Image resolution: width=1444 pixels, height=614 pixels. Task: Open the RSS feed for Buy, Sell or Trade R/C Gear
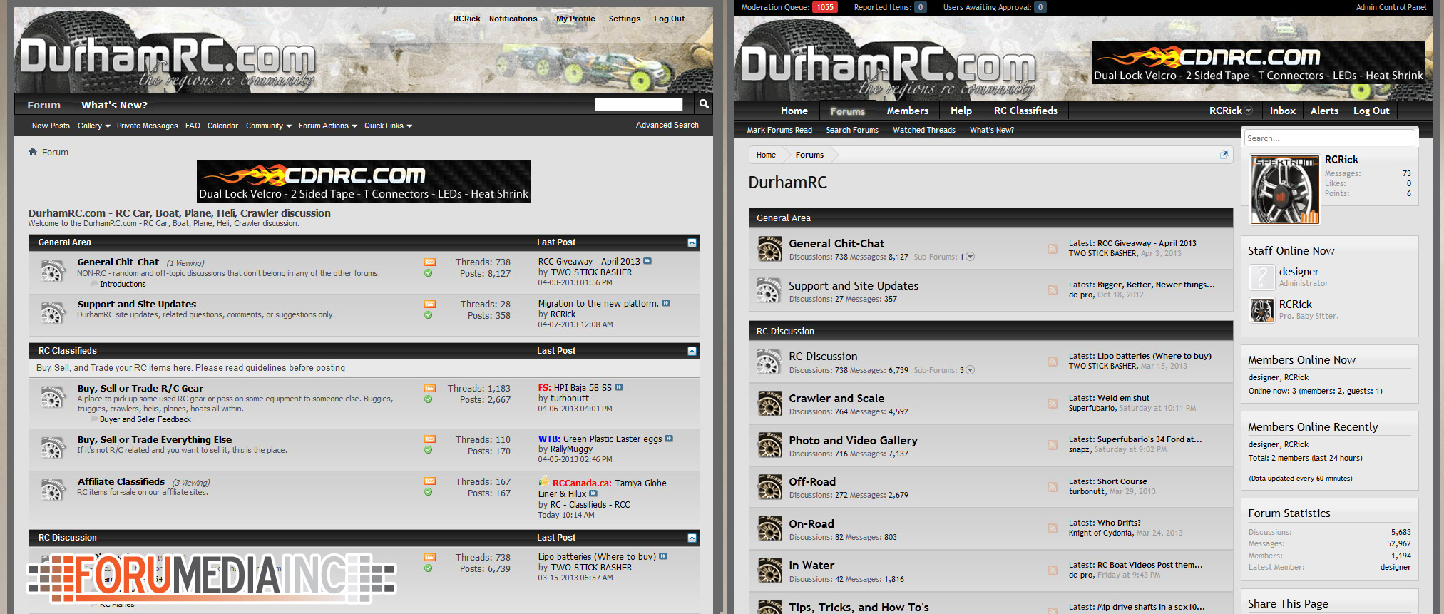pos(430,389)
